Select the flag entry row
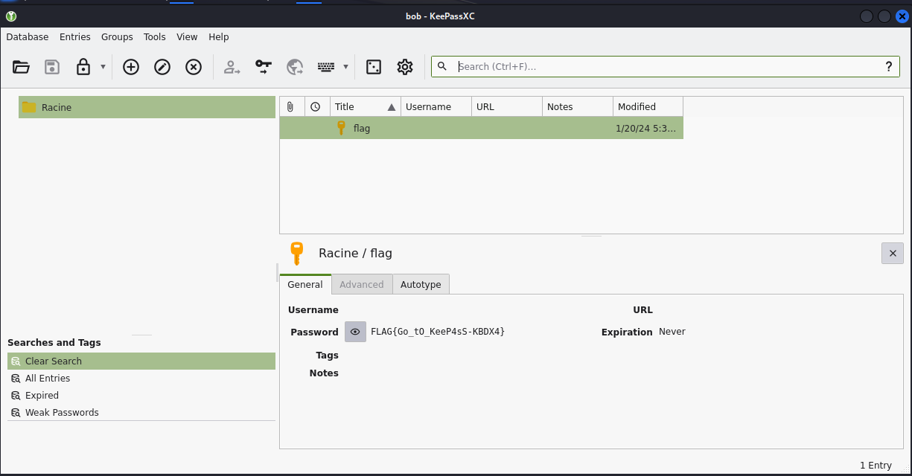 [482, 128]
